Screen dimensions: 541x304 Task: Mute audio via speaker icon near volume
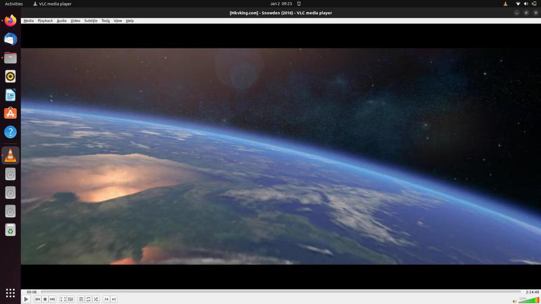(x=515, y=301)
